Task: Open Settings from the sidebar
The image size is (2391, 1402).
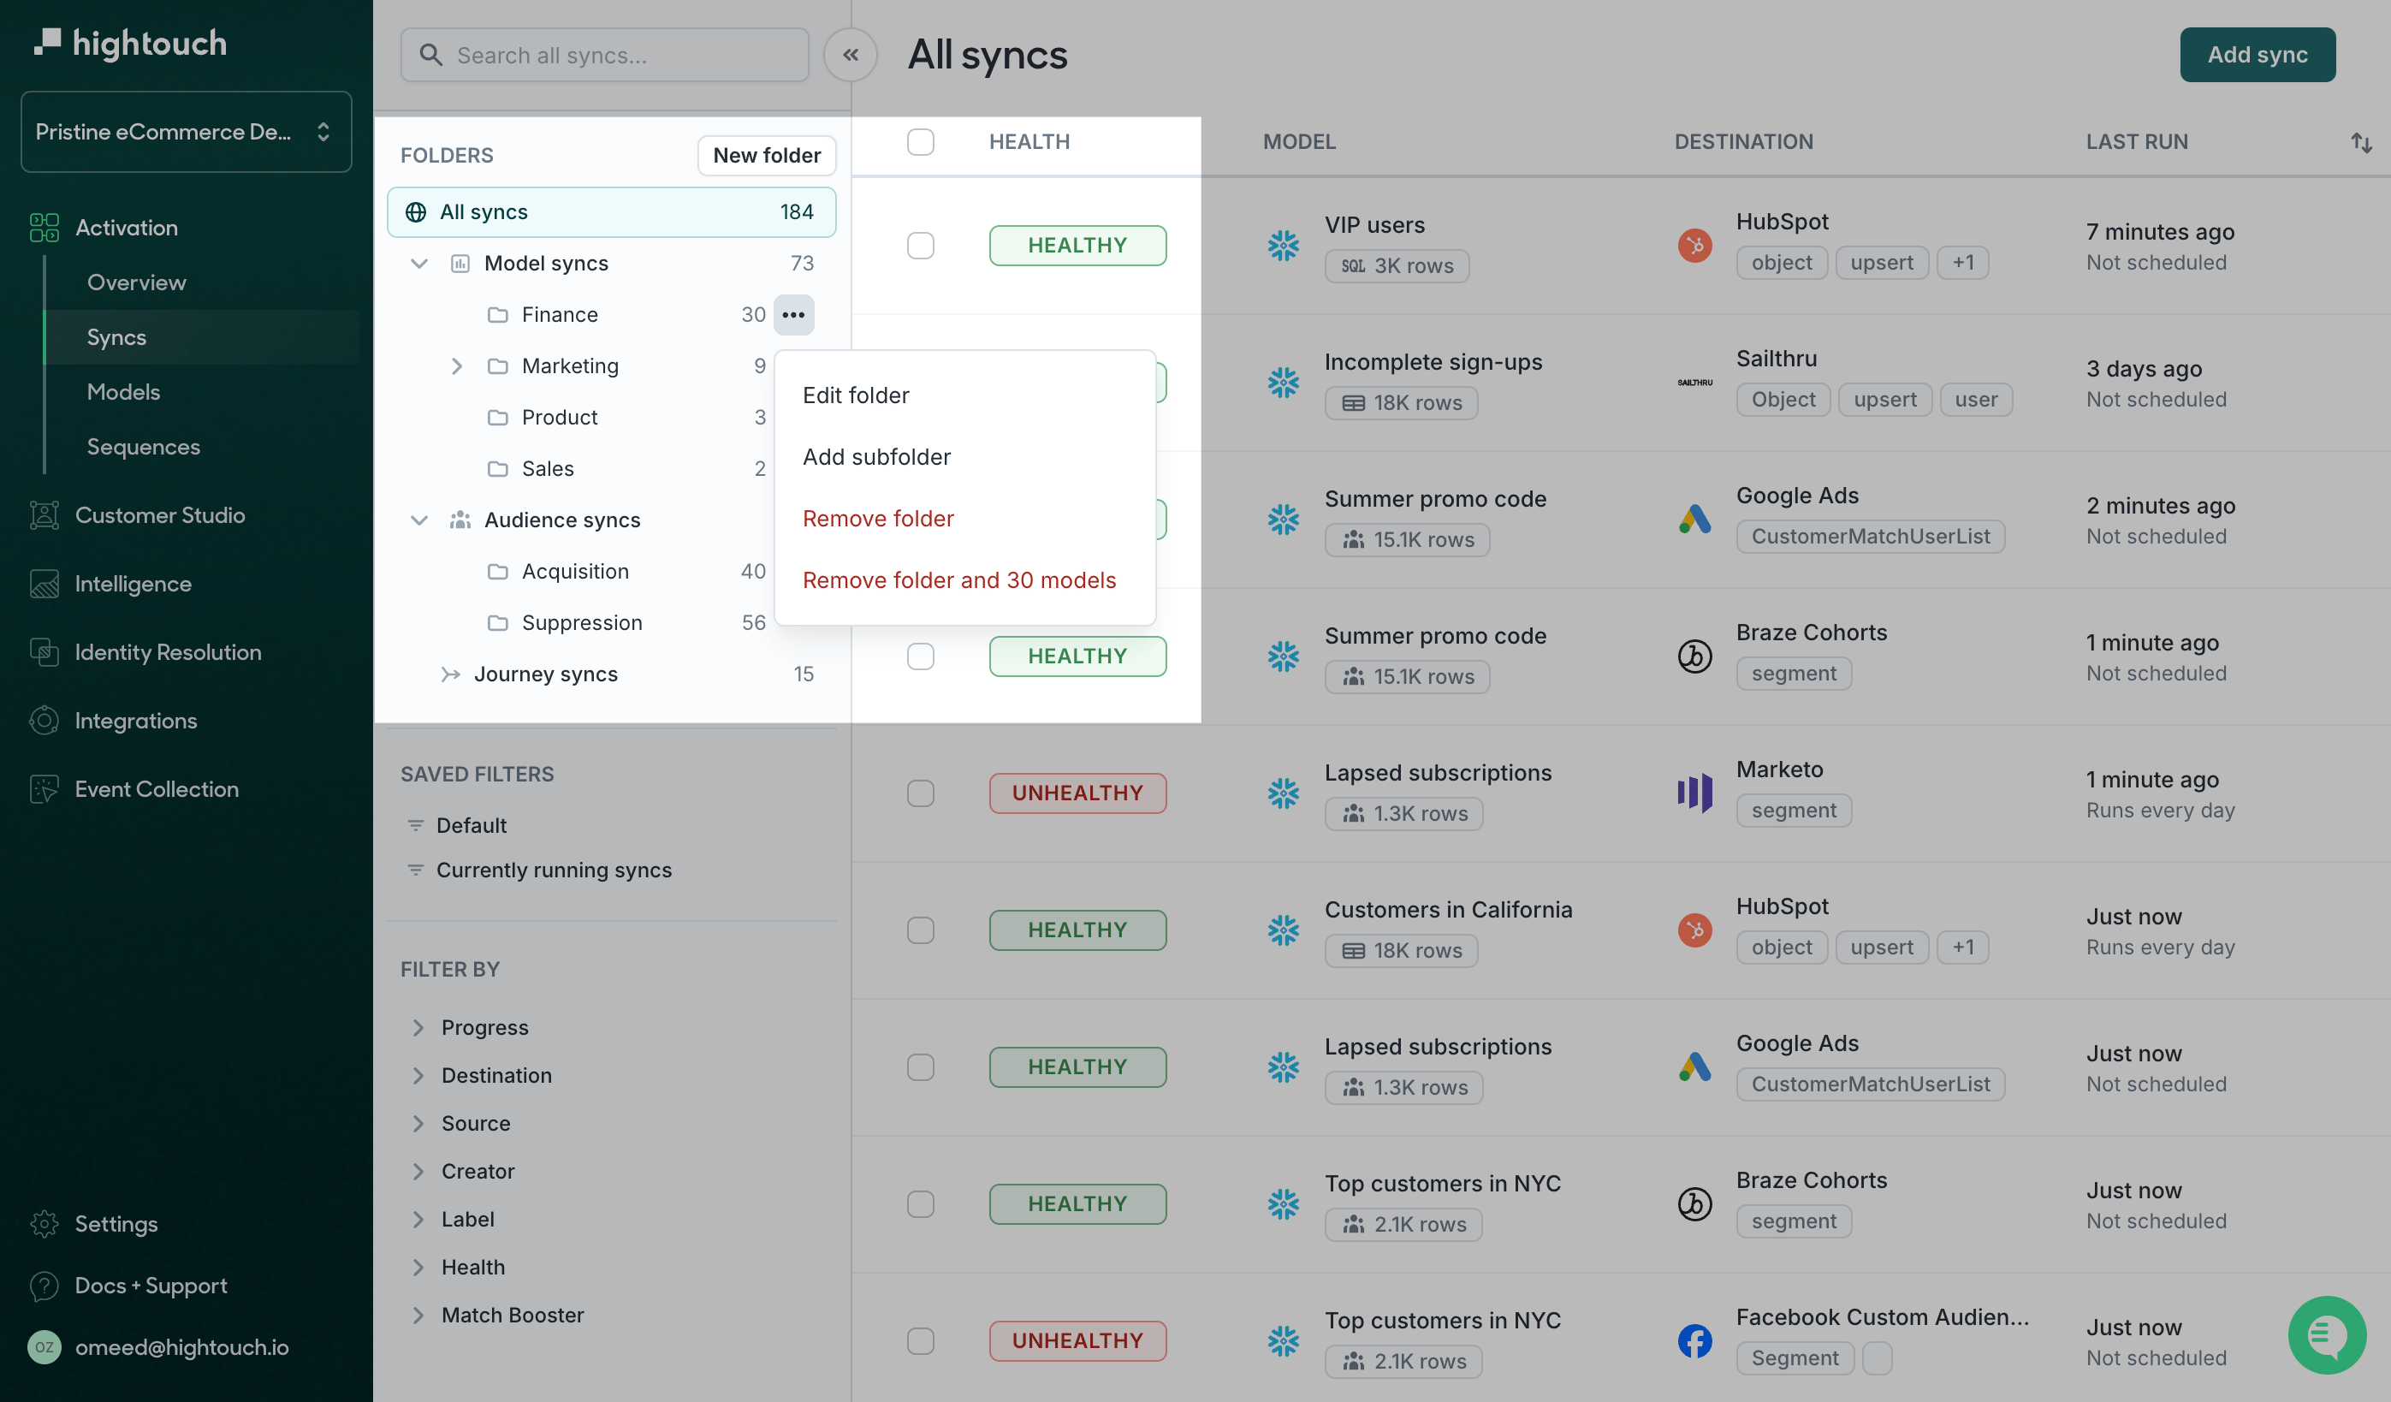Action: click(x=116, y=1224)
